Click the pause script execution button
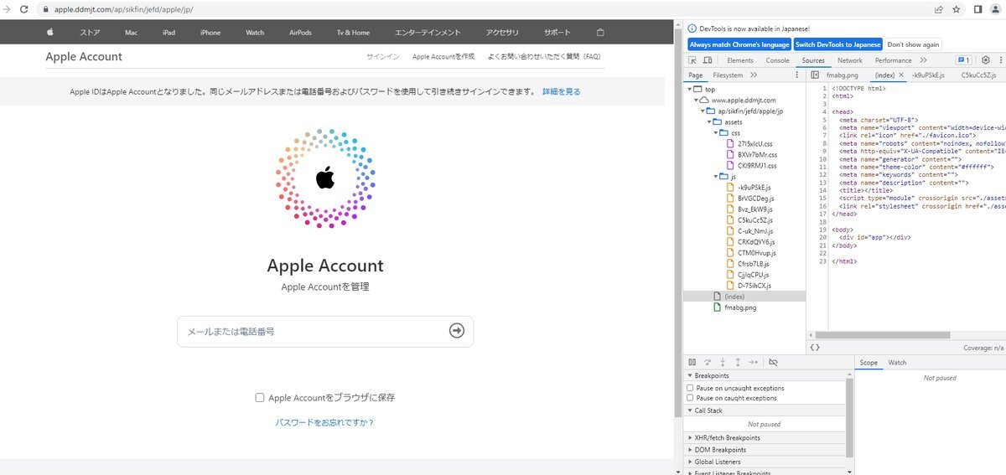Screen dimensions: 1006x475 coord(692,363)
